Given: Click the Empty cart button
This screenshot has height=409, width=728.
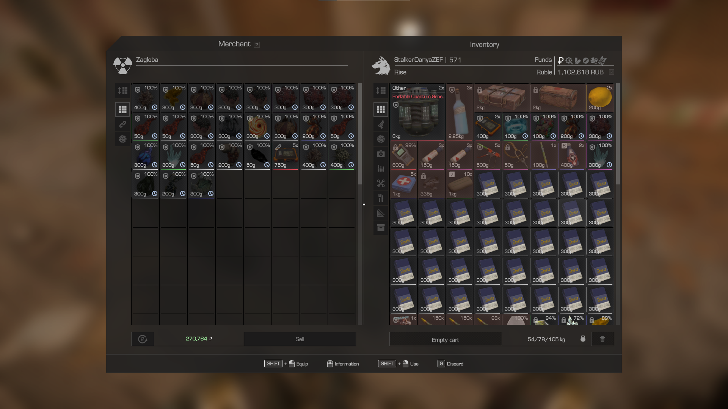Looking at the screenshot, I should [x=445, y=340].
